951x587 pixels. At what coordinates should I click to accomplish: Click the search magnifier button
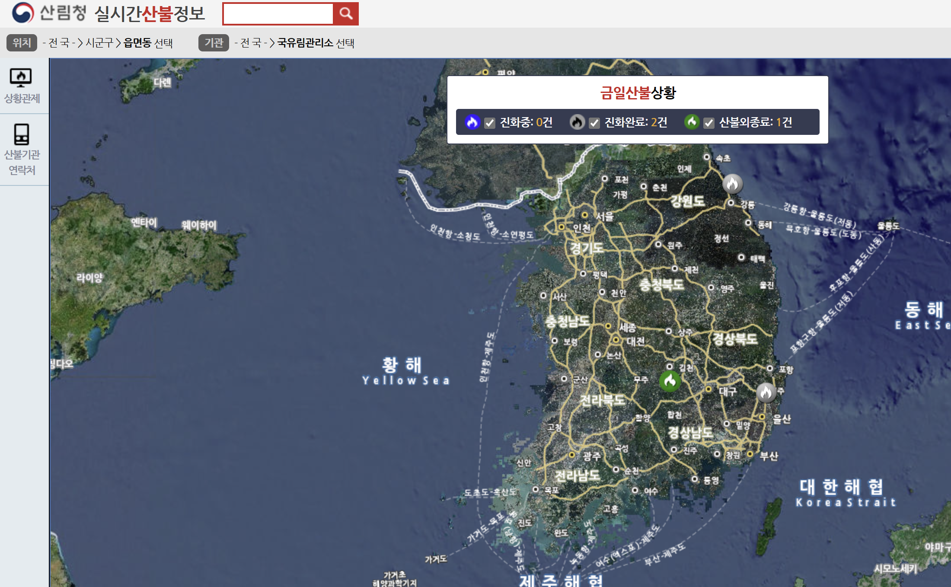coord(345,14)
